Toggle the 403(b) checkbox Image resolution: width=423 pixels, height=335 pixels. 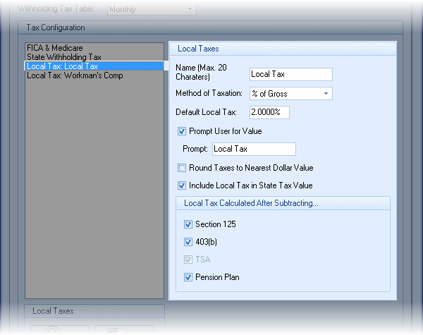188,242
